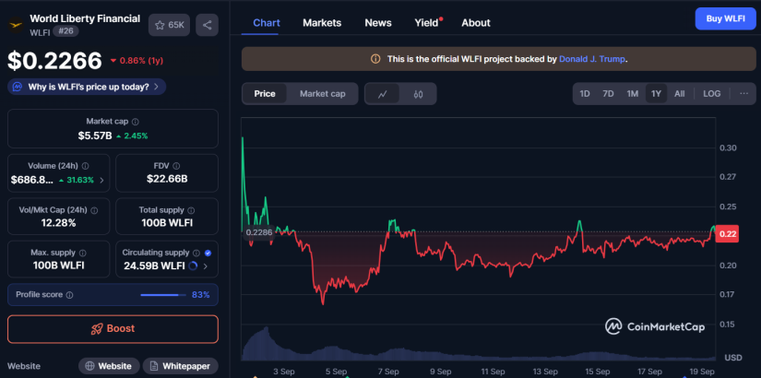The width and height of the screenshot is (761, 378).
Task: Click the Profile score progress bar
Action: point(163,295)
